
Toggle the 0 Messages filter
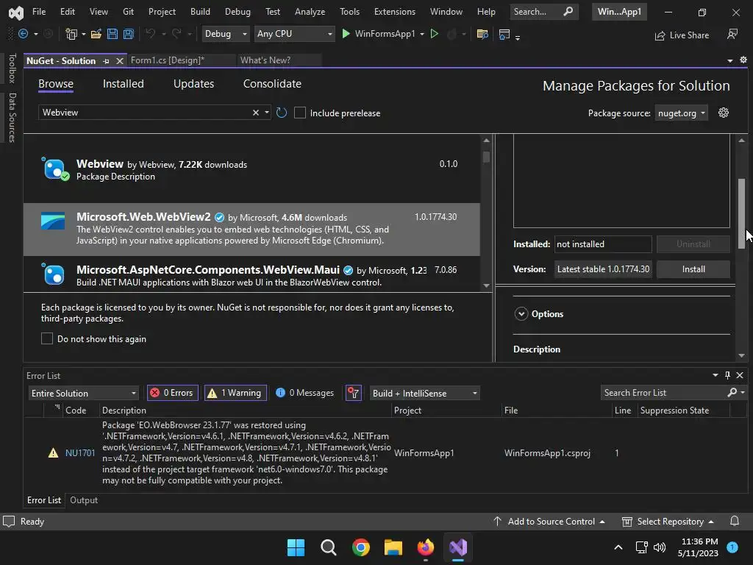(305, 393)
